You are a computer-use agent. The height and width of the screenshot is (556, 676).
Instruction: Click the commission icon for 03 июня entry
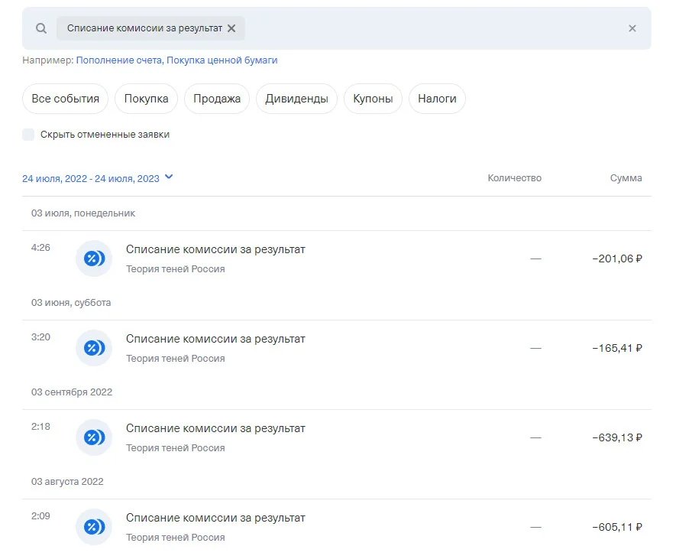point(94,348)
